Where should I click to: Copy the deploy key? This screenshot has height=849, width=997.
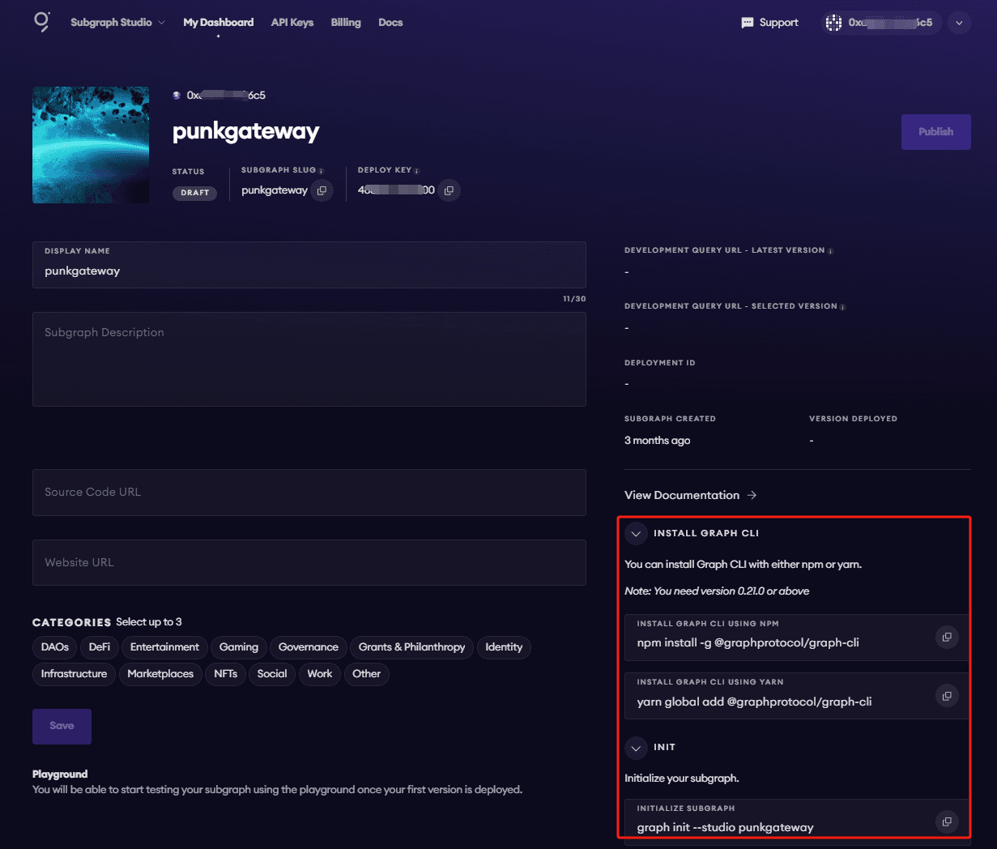pos(449,190)
